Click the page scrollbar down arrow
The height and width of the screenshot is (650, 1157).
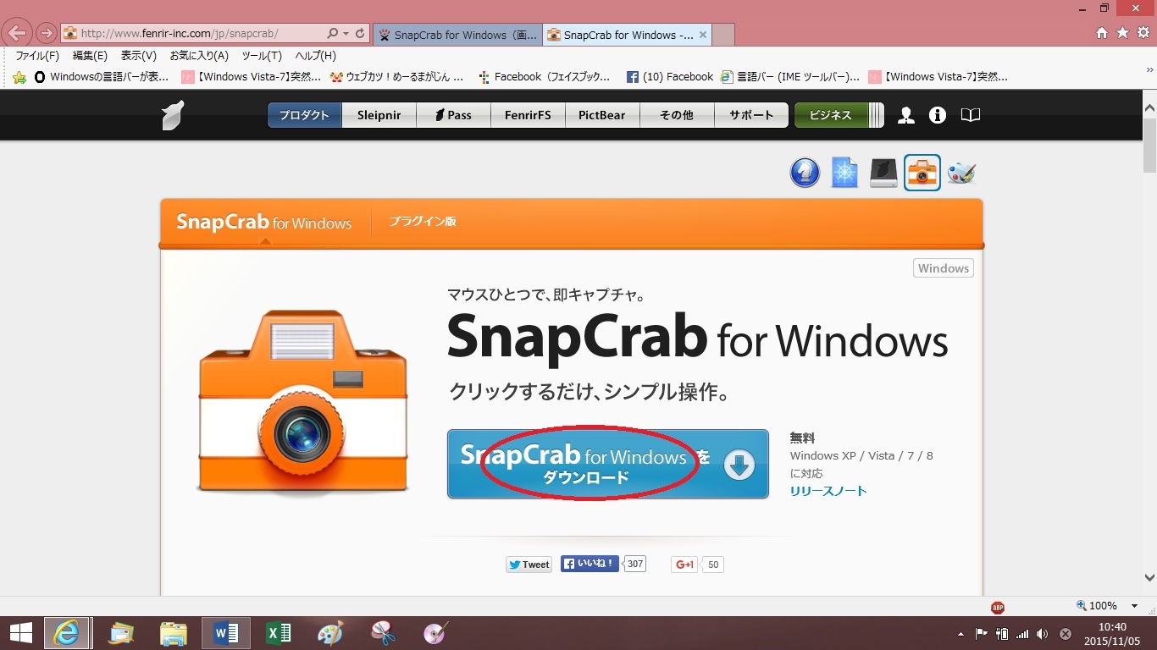(x=1149, y=578)
